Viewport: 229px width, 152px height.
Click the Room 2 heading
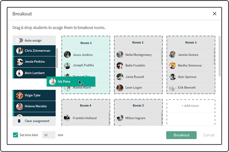point(138,42)
